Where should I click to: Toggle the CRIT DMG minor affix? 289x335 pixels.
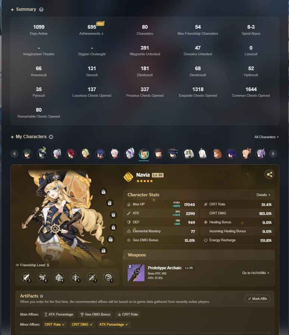[x=82, y=324]
